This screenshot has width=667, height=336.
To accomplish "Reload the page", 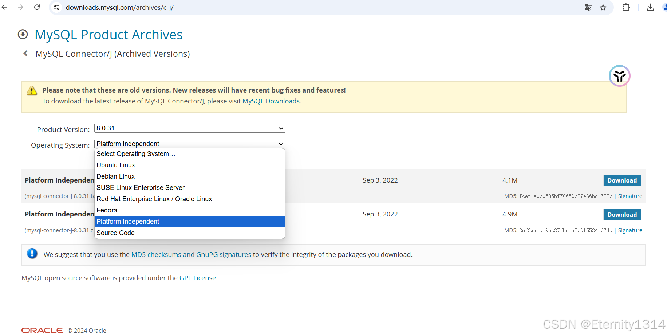I will click(x=37, y=7).
